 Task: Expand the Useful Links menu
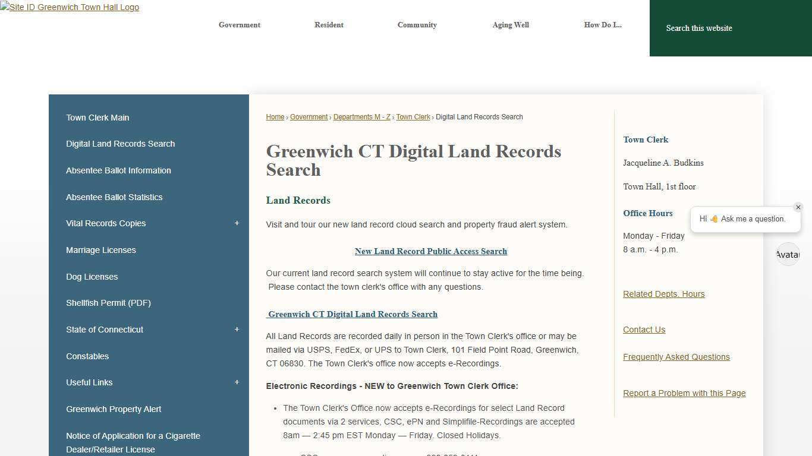pos(237,382)
